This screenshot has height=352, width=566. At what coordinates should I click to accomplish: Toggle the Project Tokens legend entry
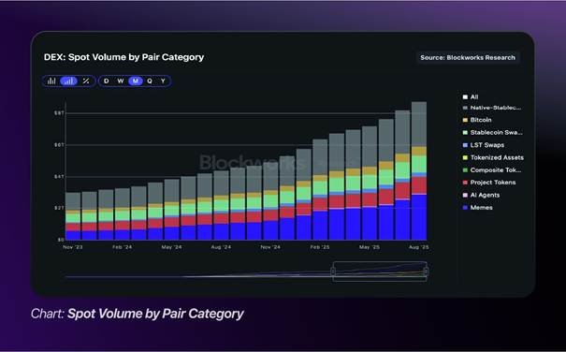coord(489,183)
